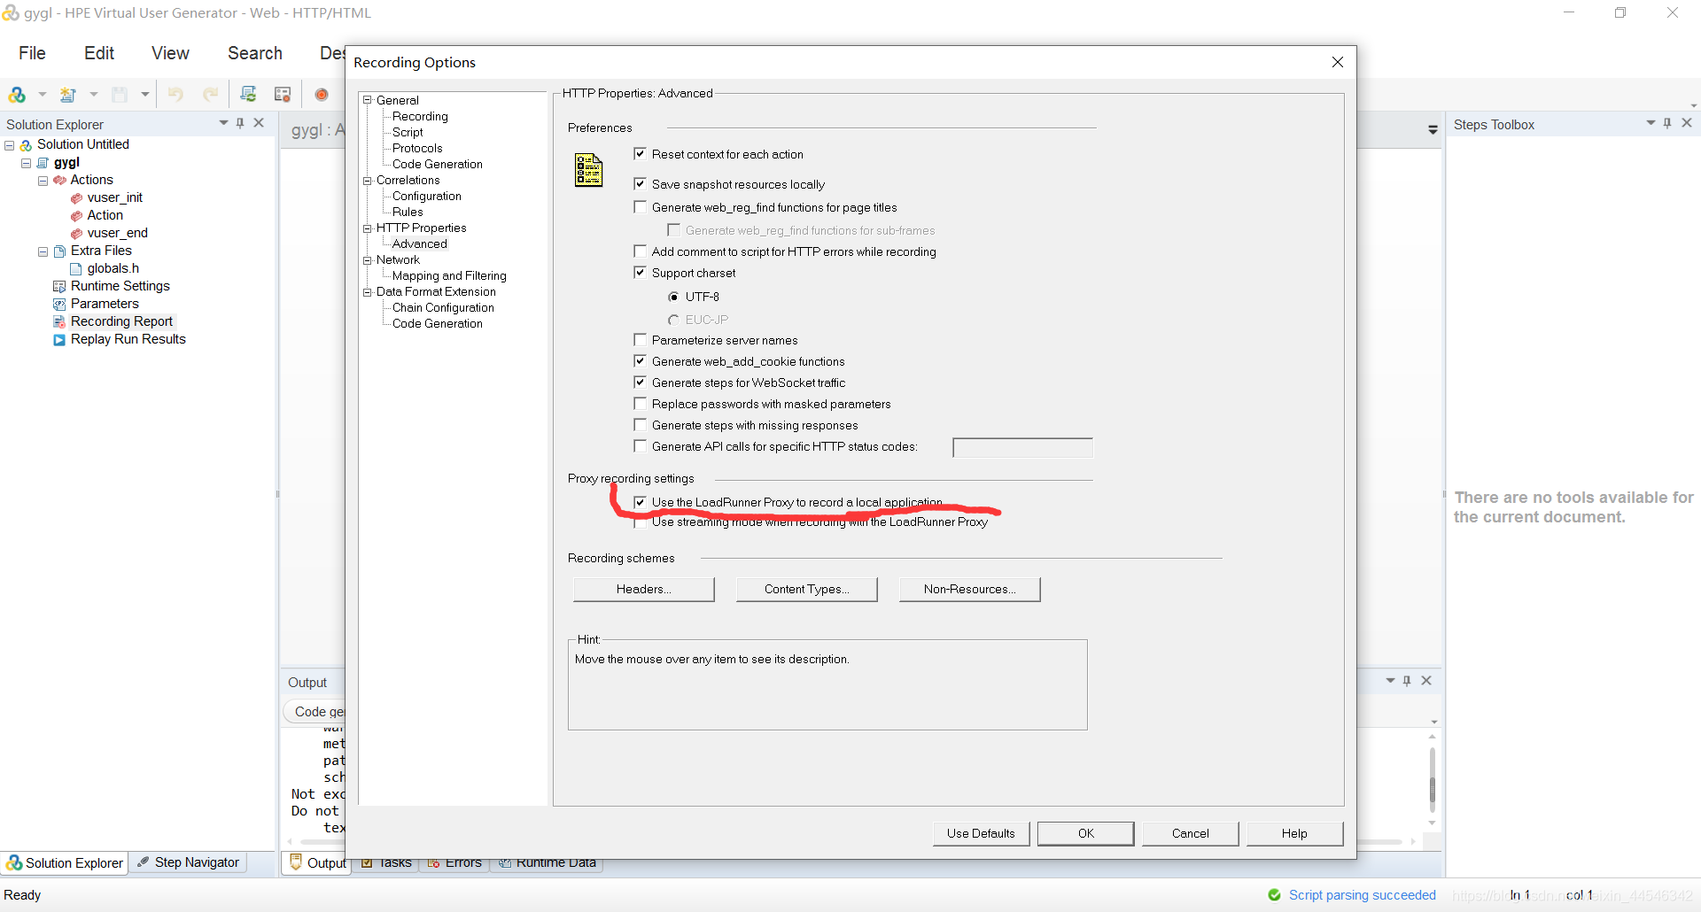
Task: Open the Edit menu
Action: pos(99,53)
